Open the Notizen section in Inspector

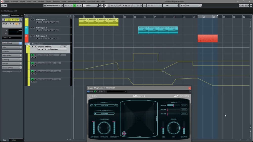click(12, 64)
